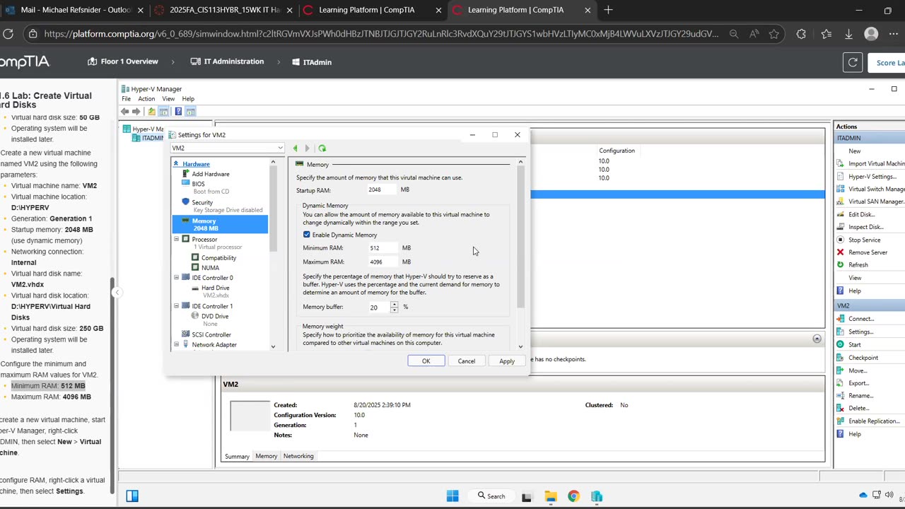Image resolution: width=905 pixels, height=509 pixels.
Task: Click the browser favorites star icon
Action: [774, 34]
